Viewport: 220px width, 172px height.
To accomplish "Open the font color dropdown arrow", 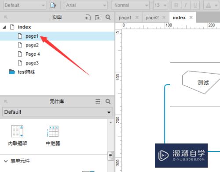I will pos(216,5).
